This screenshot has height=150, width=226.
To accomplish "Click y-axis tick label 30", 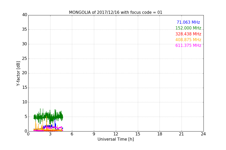I will tap(25, 44).
